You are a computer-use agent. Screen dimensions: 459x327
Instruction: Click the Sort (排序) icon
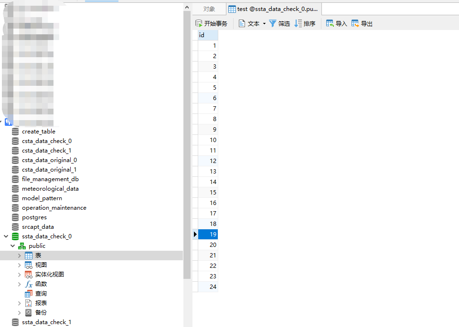(x=298, y=23)
